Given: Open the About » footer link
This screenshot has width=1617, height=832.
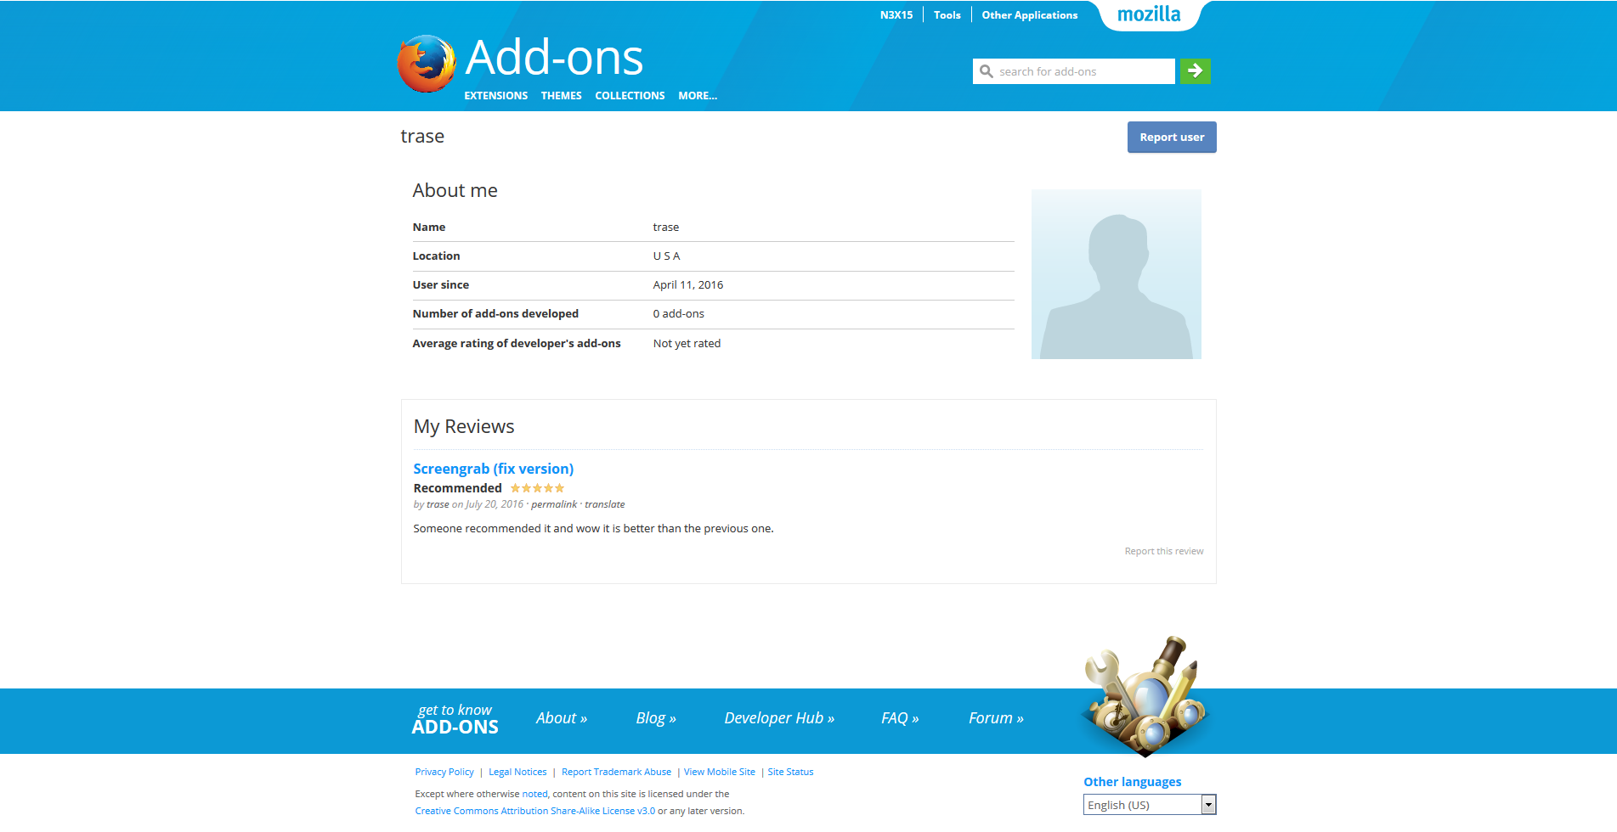Looking at the screenshot, I should coord(562,718).
